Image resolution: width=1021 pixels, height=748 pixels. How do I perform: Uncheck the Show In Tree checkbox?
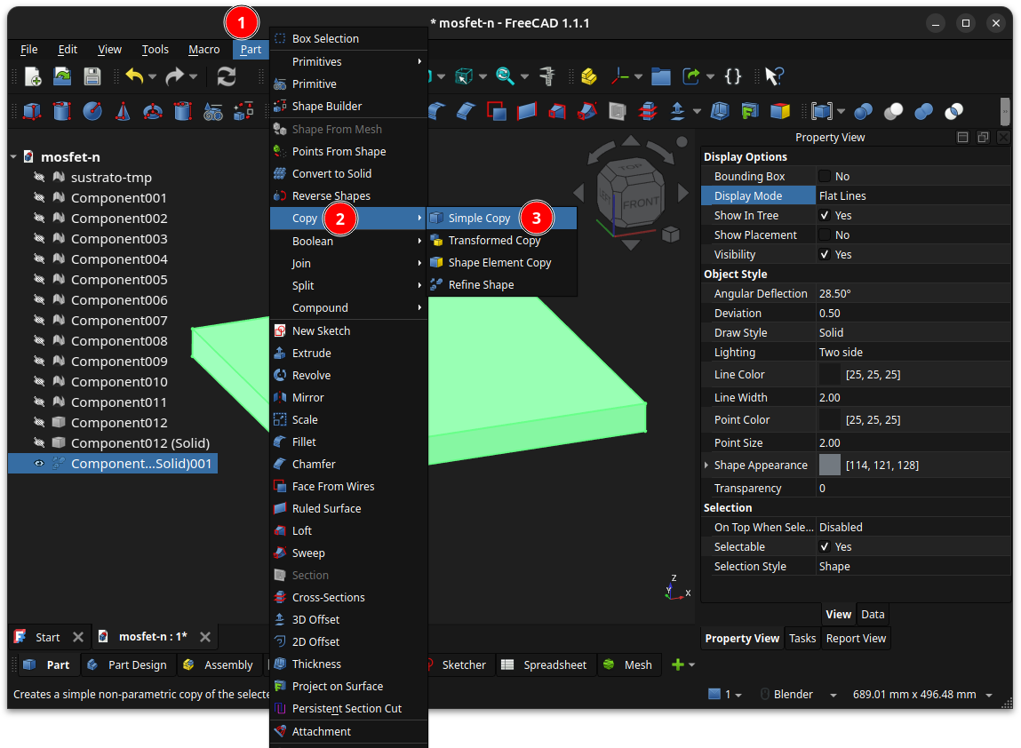[x=825, y=216]
